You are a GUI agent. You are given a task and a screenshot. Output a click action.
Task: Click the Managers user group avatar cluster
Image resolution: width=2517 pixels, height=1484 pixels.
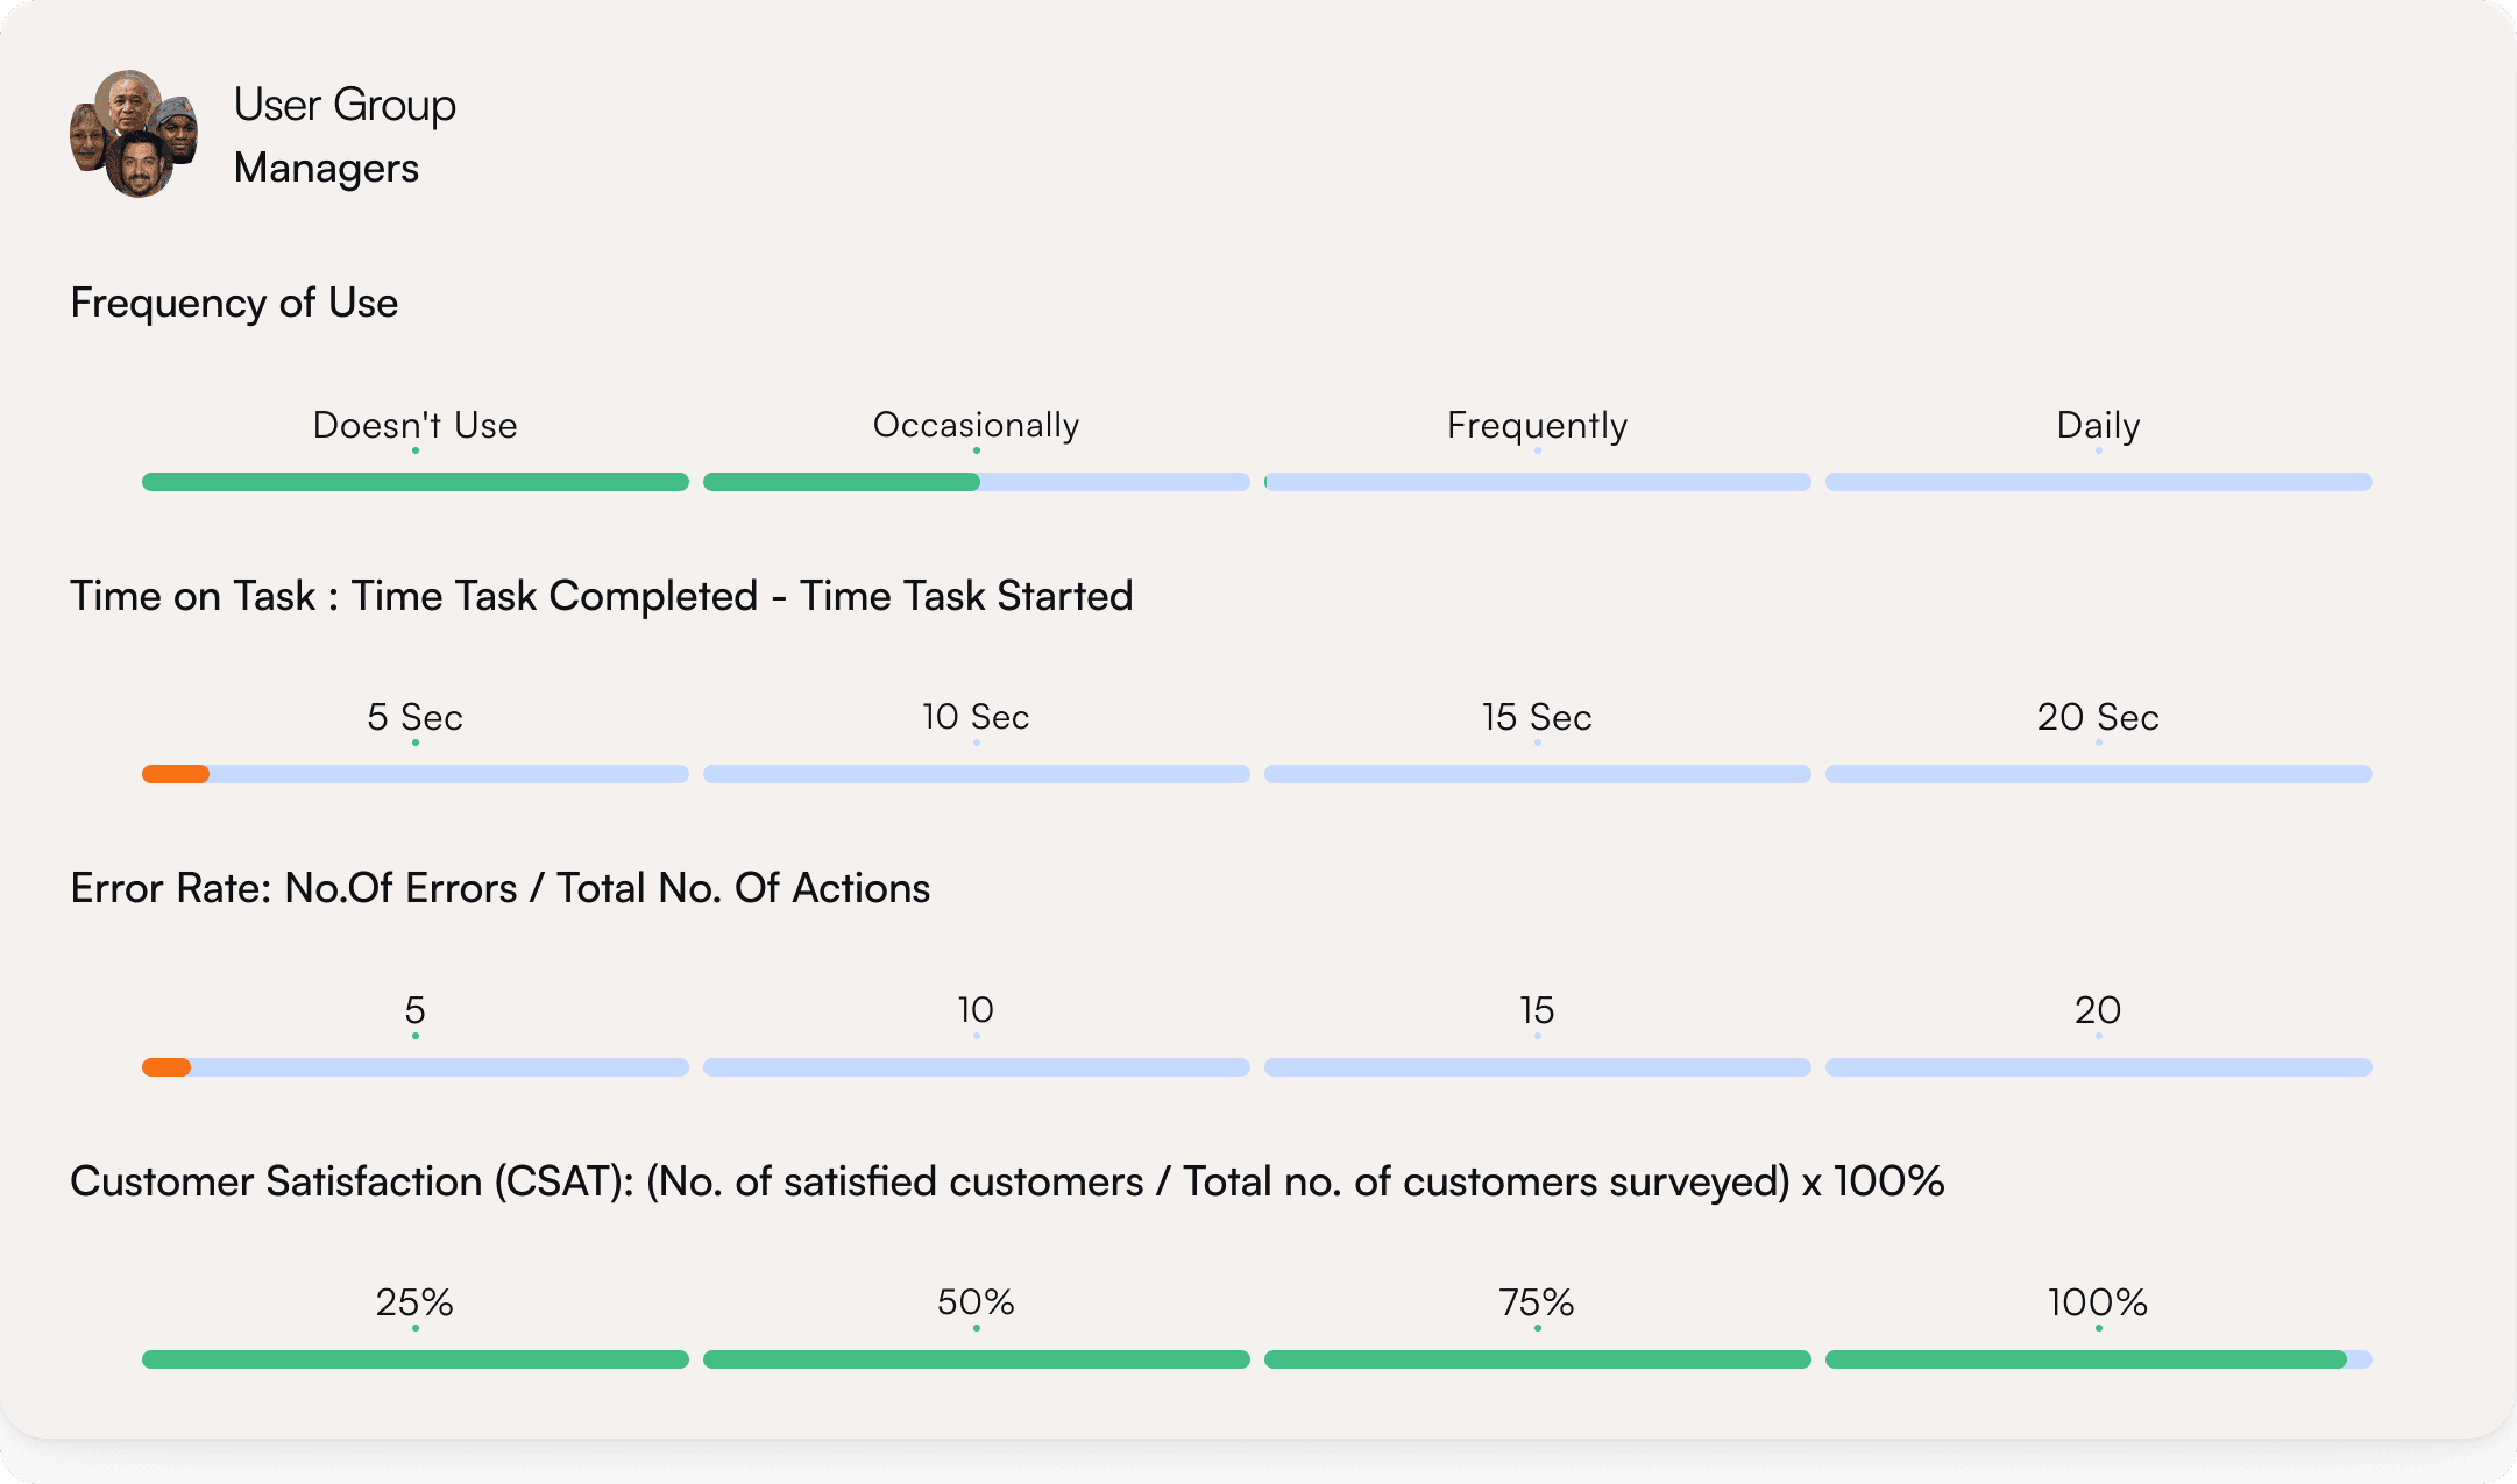[x=133, y=133]
